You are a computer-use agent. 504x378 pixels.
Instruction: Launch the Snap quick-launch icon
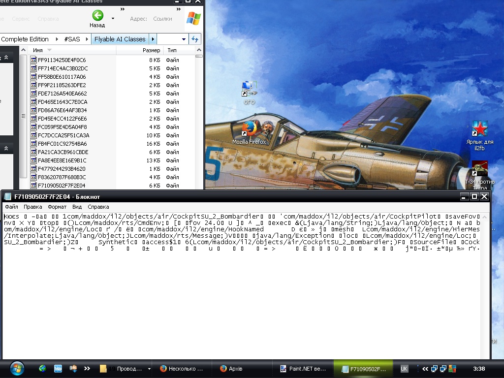click(x=58, y=369)
